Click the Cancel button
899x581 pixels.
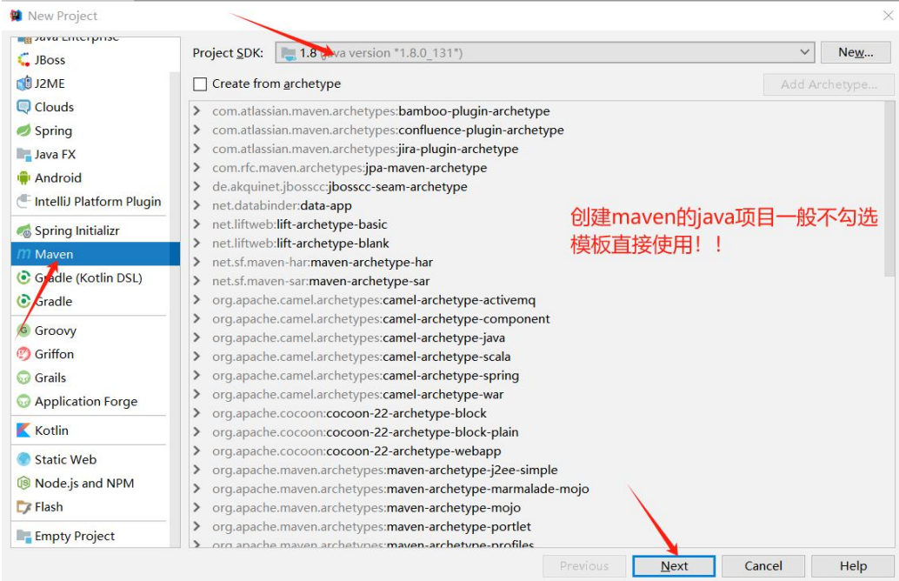pyautogui.click(x=763, y=566)
